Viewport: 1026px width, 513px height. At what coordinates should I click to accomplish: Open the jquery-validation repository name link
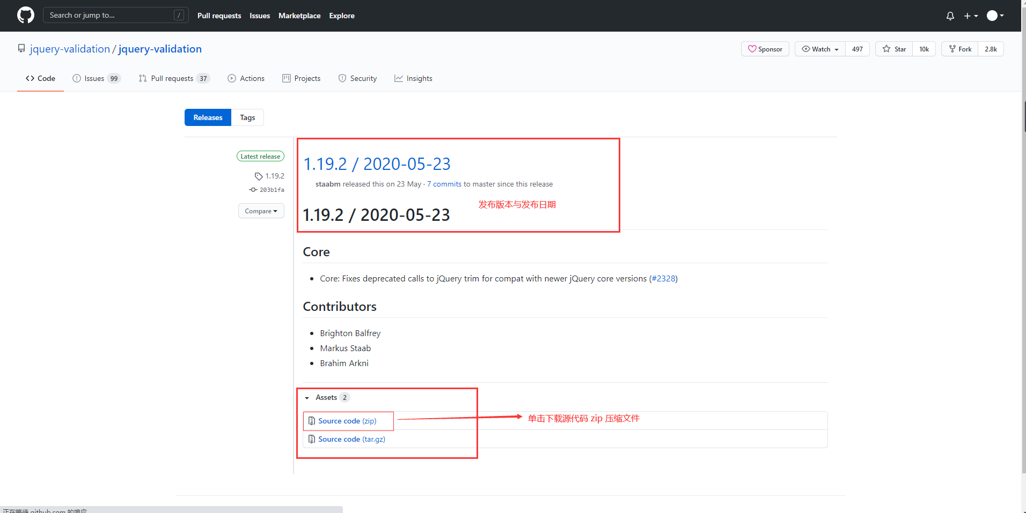(x=160, y=49)
